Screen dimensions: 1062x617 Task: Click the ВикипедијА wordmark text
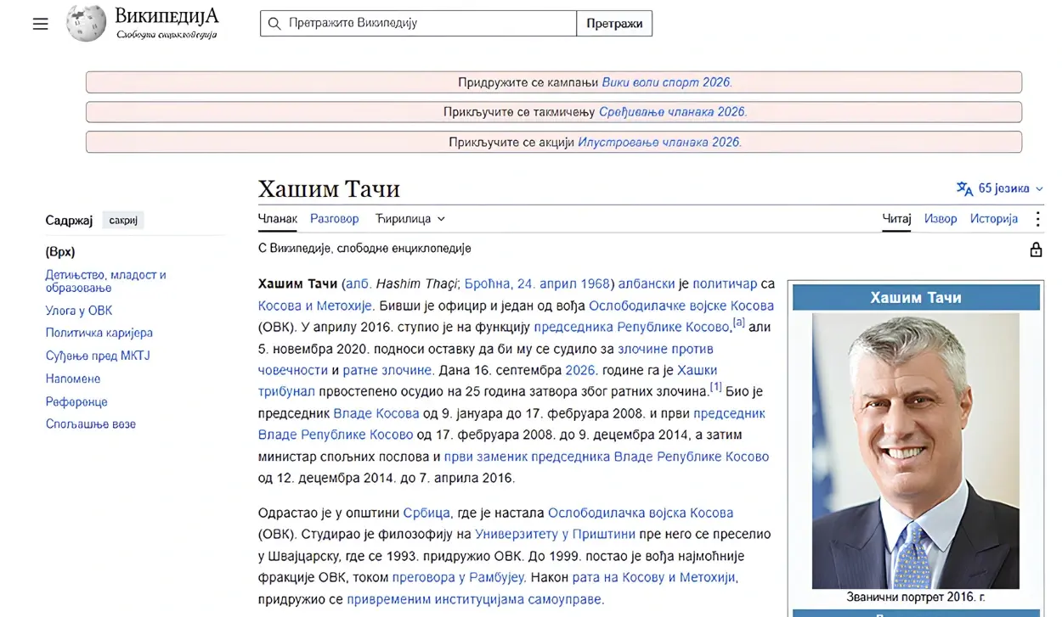pos(167,16)
